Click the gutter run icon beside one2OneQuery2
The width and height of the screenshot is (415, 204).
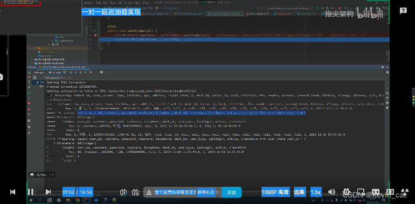[95, 31]
